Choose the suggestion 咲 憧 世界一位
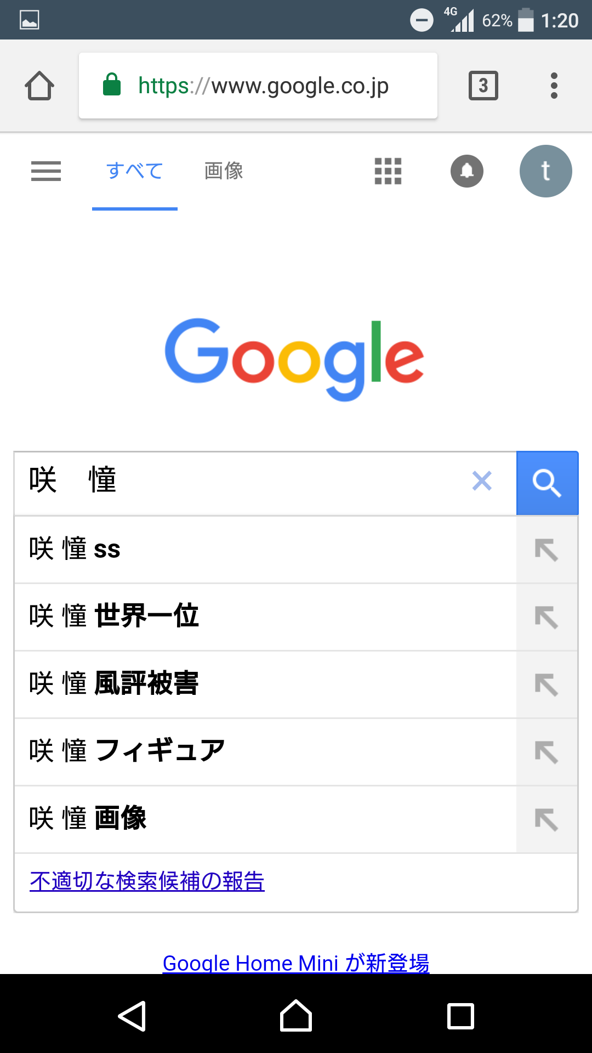The width and height of the screenshot is (592, 1053). pos(263,617)
